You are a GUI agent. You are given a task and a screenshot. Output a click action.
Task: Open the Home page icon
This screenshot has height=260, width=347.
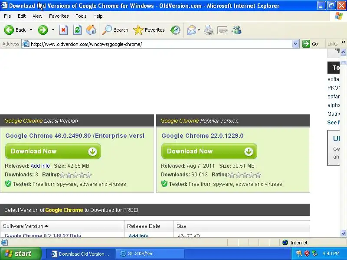pyautogui.click(x=91, y=30)
